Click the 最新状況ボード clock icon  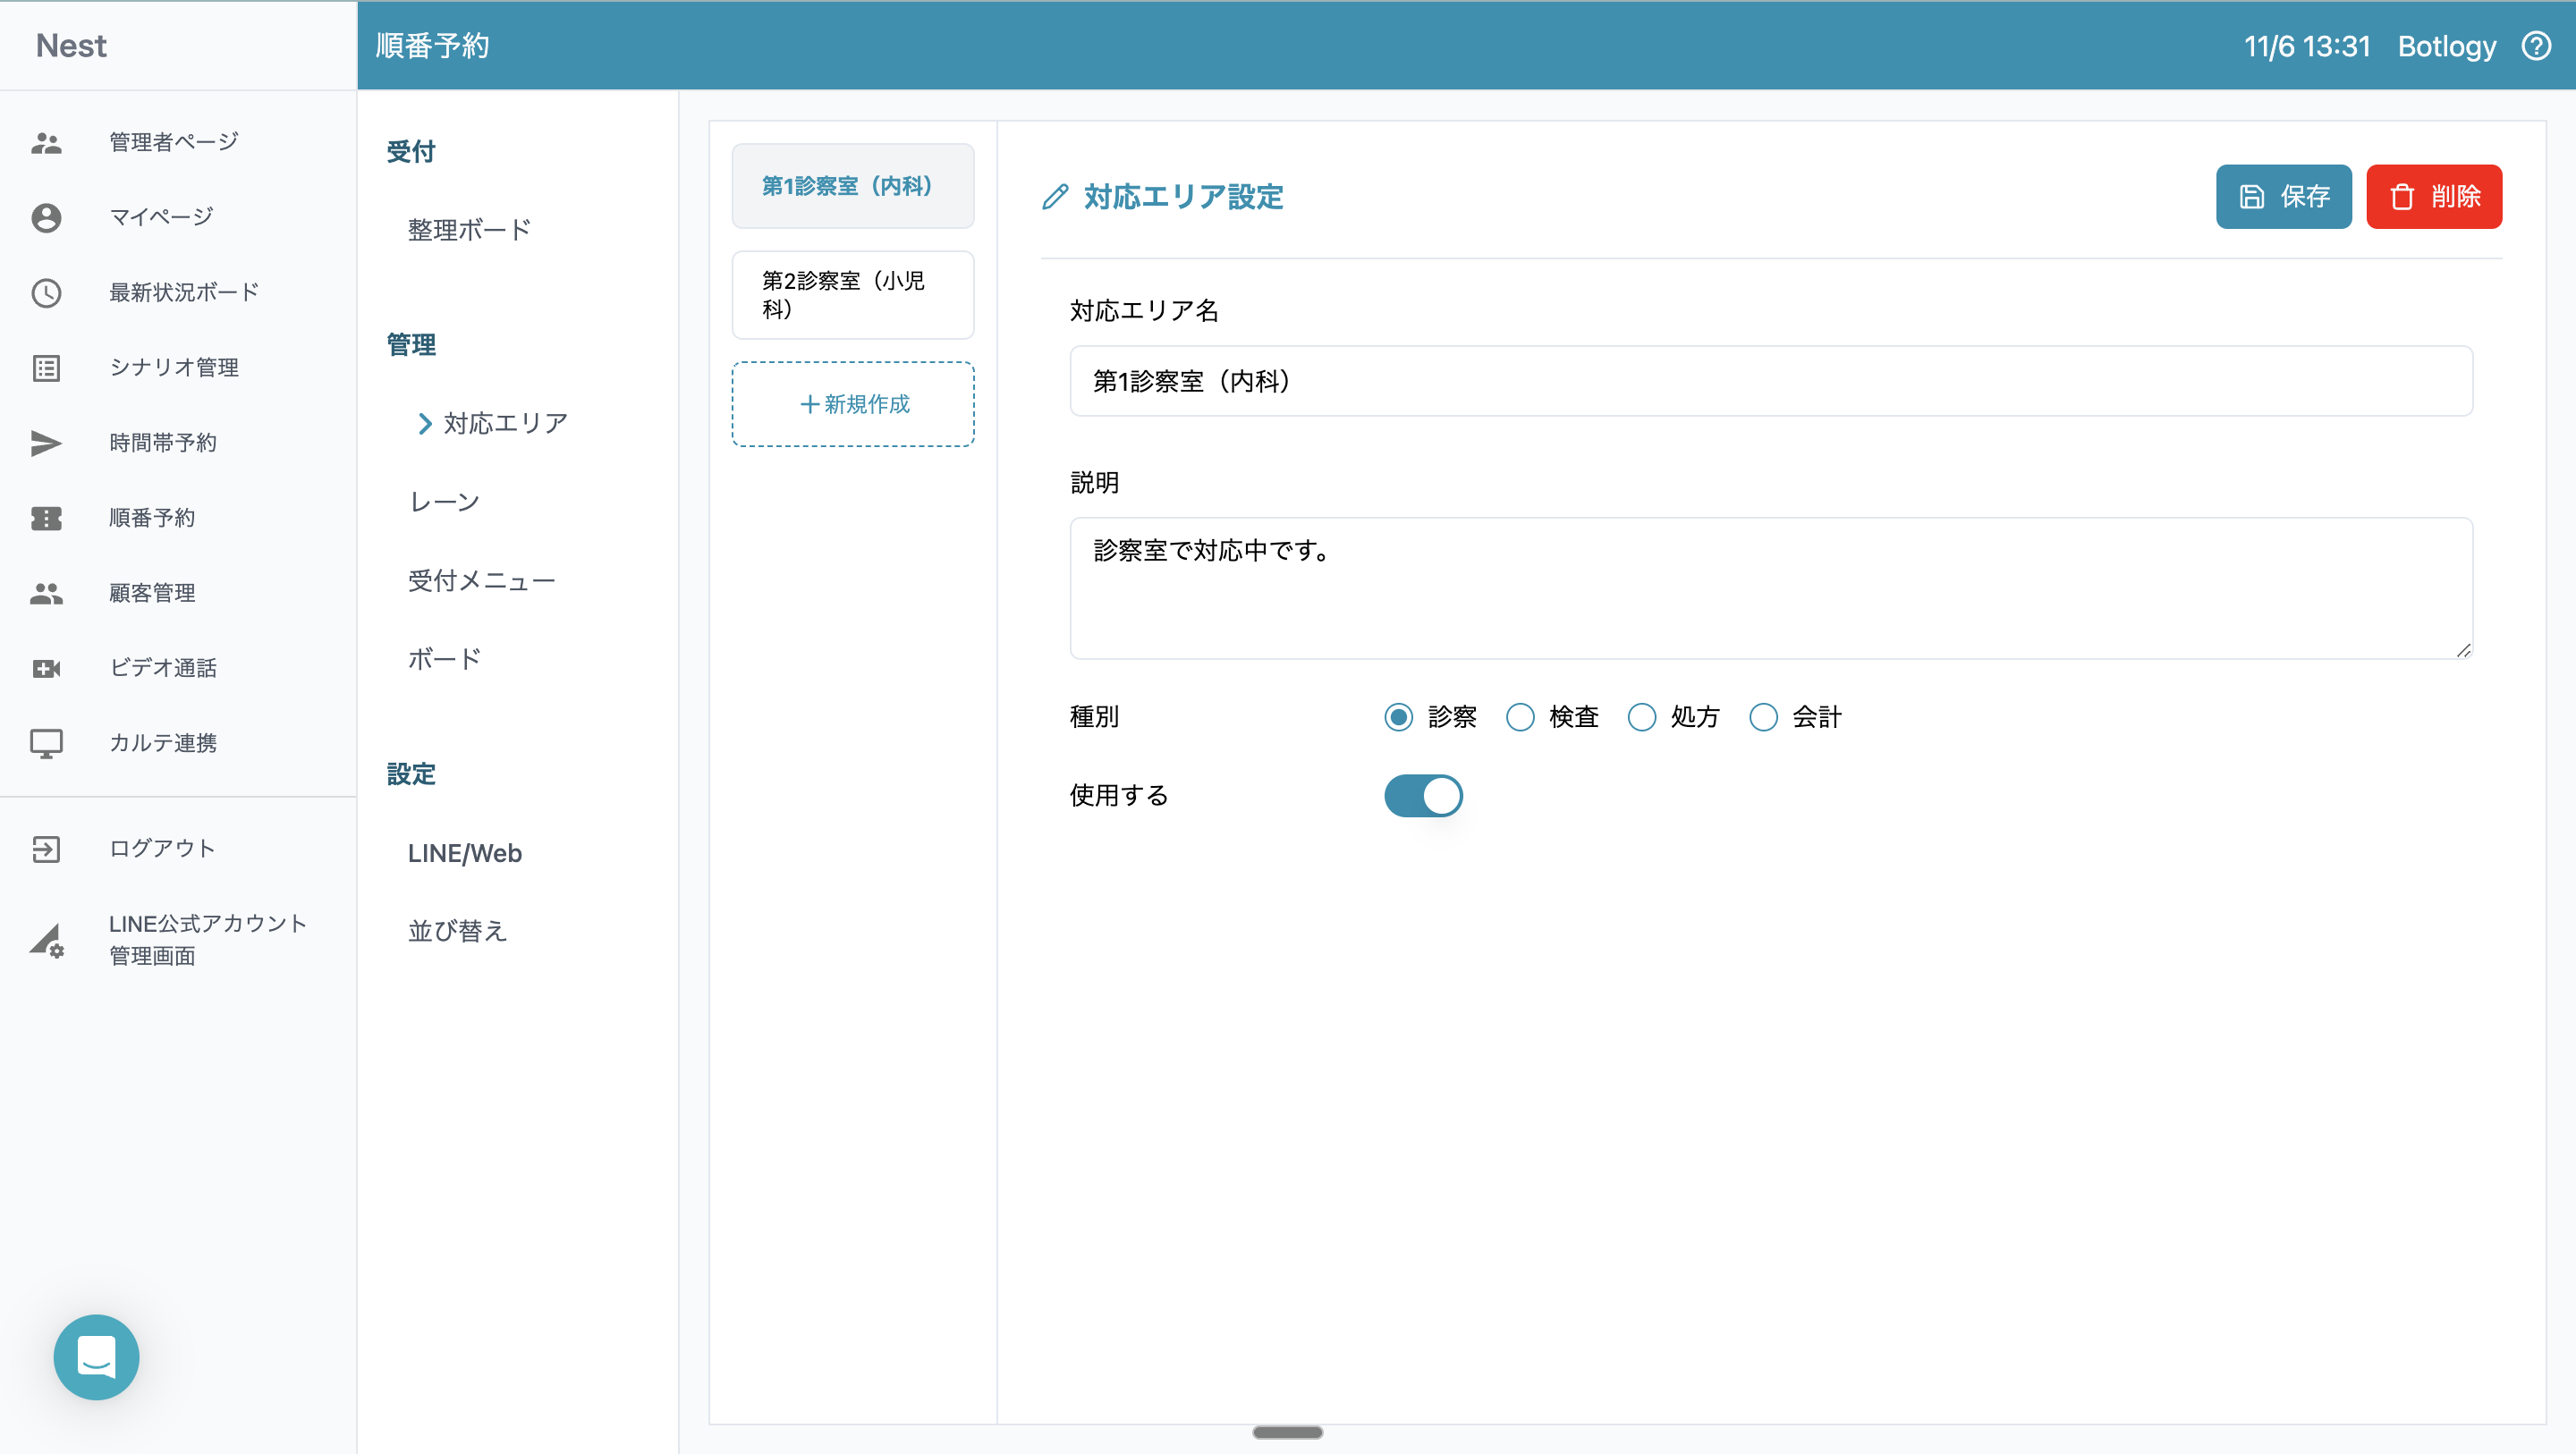(x=46, y=293)
